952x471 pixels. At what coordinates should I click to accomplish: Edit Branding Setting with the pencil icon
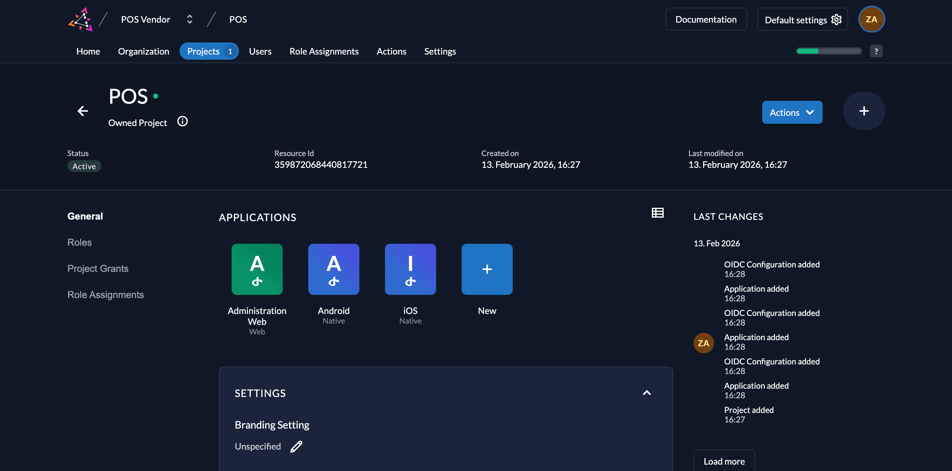296,446
